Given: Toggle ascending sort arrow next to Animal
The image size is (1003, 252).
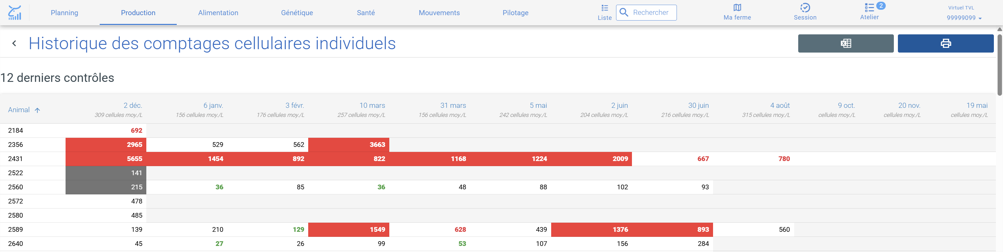Looking at the screenshot, I should [x=38, y=110].
